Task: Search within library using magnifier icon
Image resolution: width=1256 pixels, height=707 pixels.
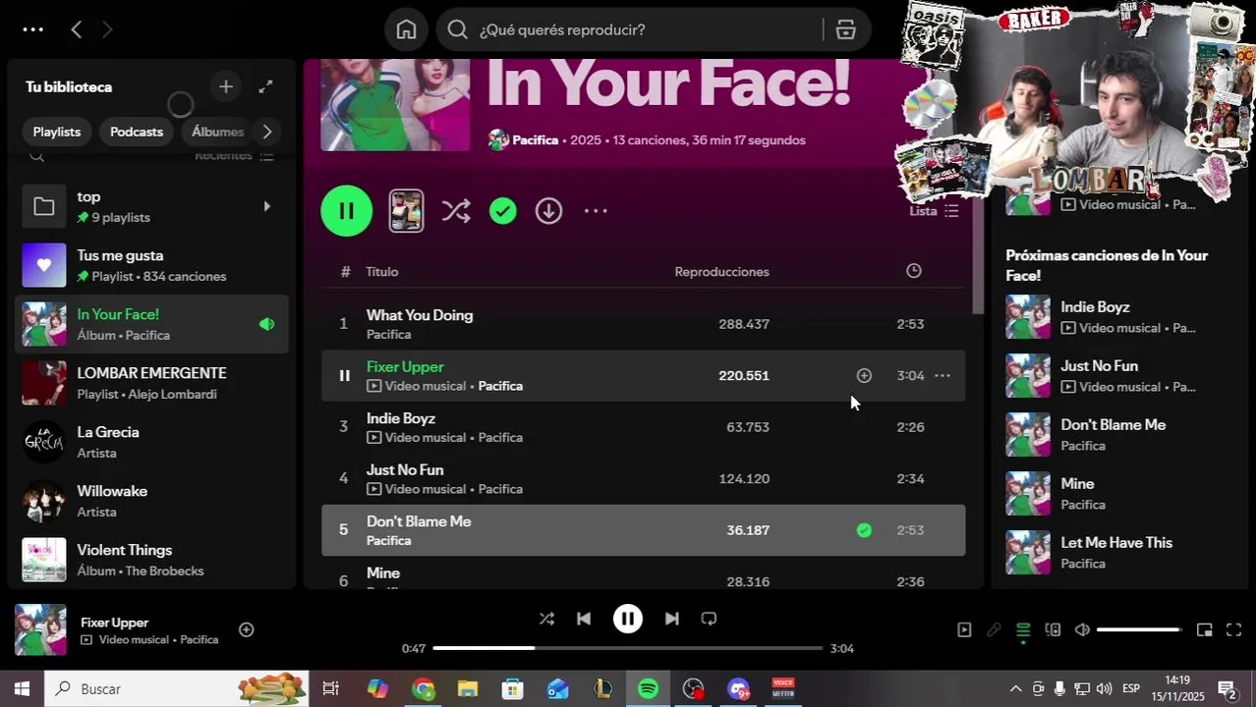Action: coord(37,155)
